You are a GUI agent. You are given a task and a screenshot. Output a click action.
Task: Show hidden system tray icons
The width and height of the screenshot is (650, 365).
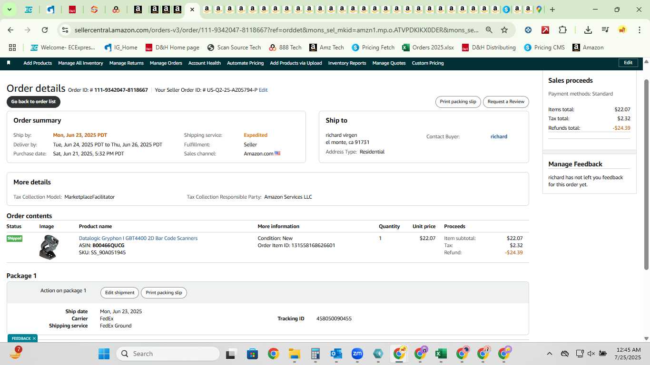point(549,354)
